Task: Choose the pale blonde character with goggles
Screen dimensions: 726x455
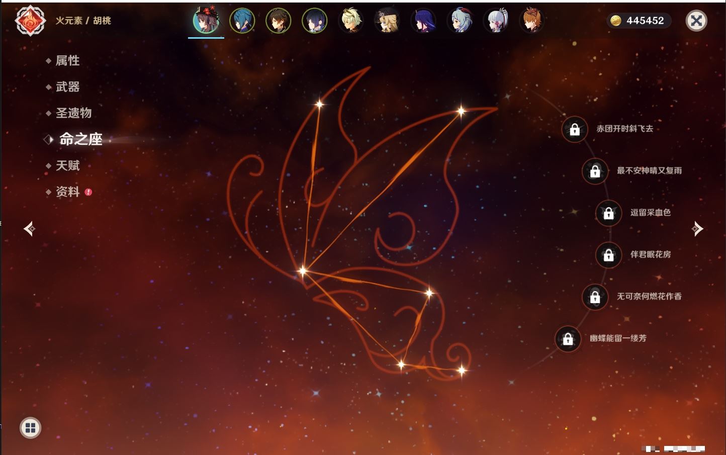Action: (351, 21)
